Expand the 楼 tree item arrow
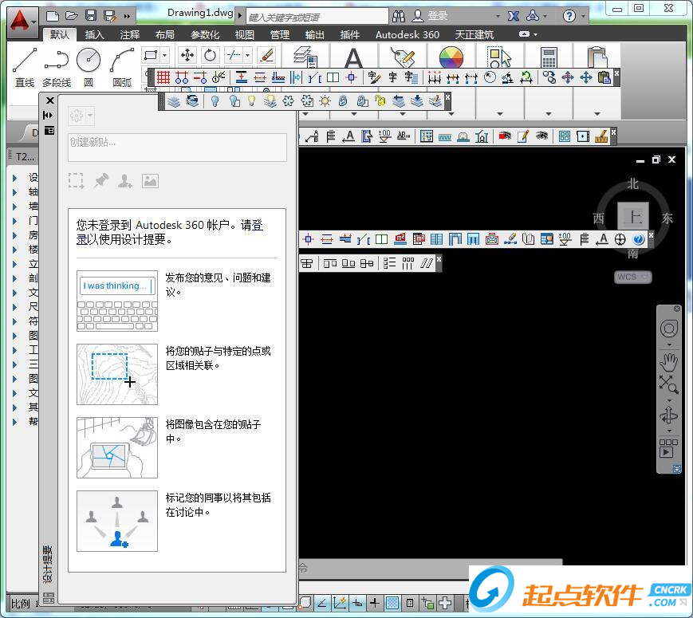 pos(15,250)
